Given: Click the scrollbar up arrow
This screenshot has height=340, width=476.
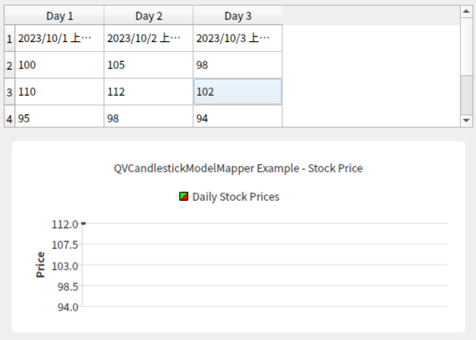Looking at the screenshot, I should pyautogui.click(x=466, y=12).
